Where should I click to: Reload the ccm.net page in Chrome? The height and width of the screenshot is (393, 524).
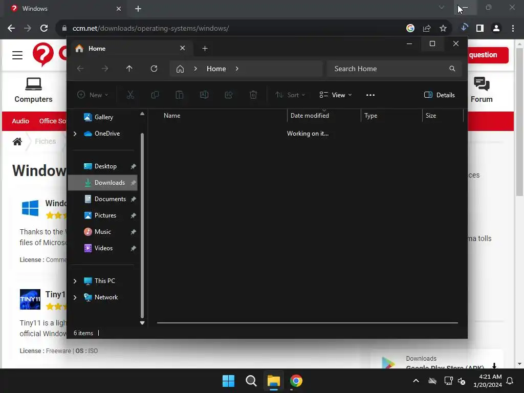(44, 29)
